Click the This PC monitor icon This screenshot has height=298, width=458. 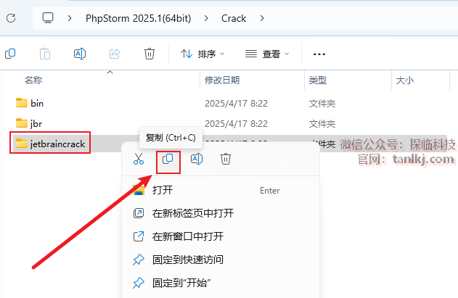[x=48, y=18]
